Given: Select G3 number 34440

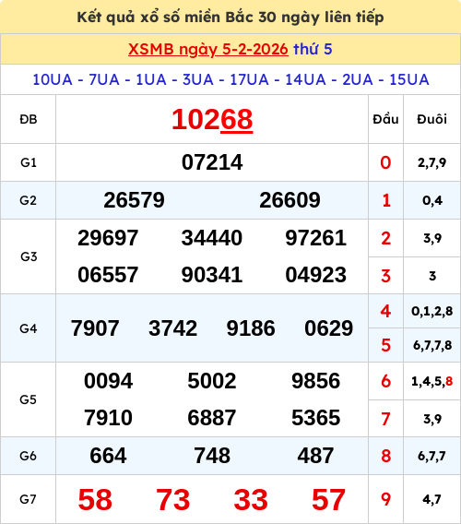Looking at the screenshot, I should [212, 238].
